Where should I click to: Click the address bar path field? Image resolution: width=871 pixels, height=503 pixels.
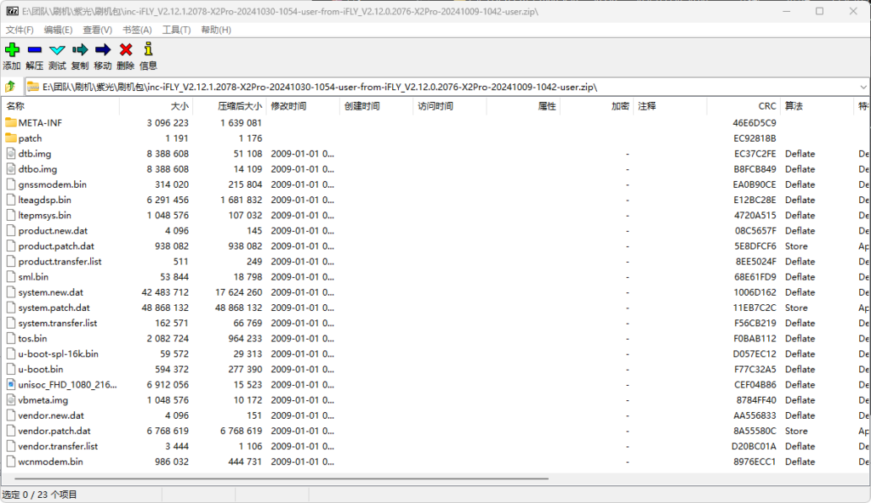pyautogui.click(x=425, y=87)
